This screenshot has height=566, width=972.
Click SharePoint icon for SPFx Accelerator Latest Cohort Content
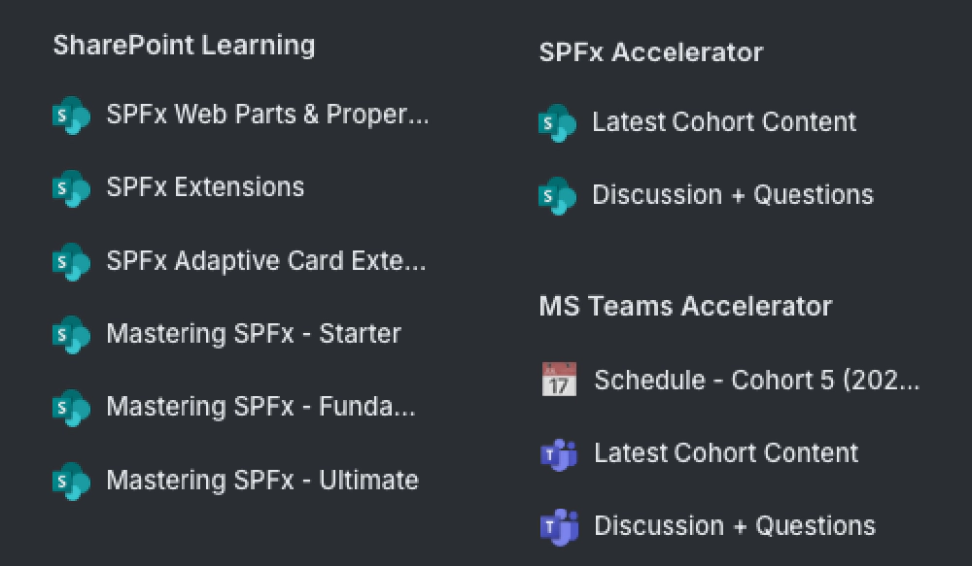pos(557,122)
